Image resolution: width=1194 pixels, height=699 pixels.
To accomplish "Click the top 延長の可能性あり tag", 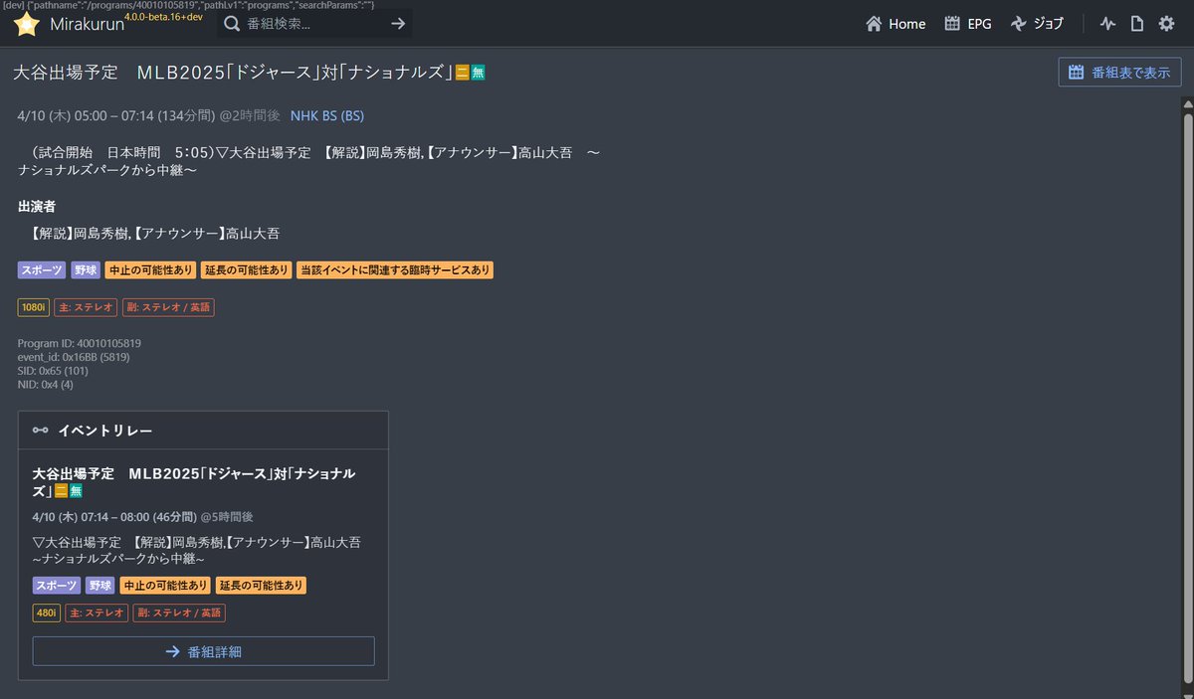I will pyautogui.click(x=246, y=270).
